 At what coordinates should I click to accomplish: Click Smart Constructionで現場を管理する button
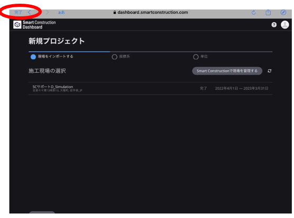227,71
